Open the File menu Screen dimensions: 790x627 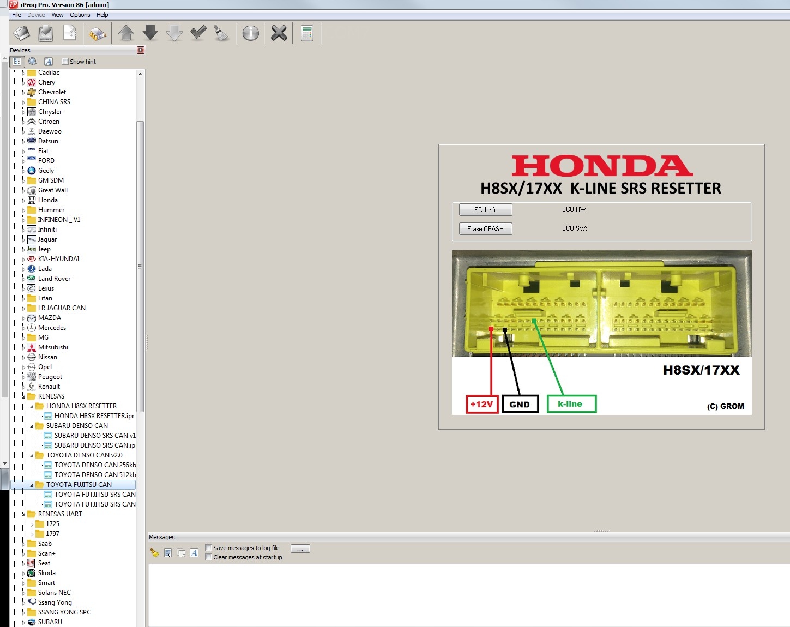coord(16,15)
